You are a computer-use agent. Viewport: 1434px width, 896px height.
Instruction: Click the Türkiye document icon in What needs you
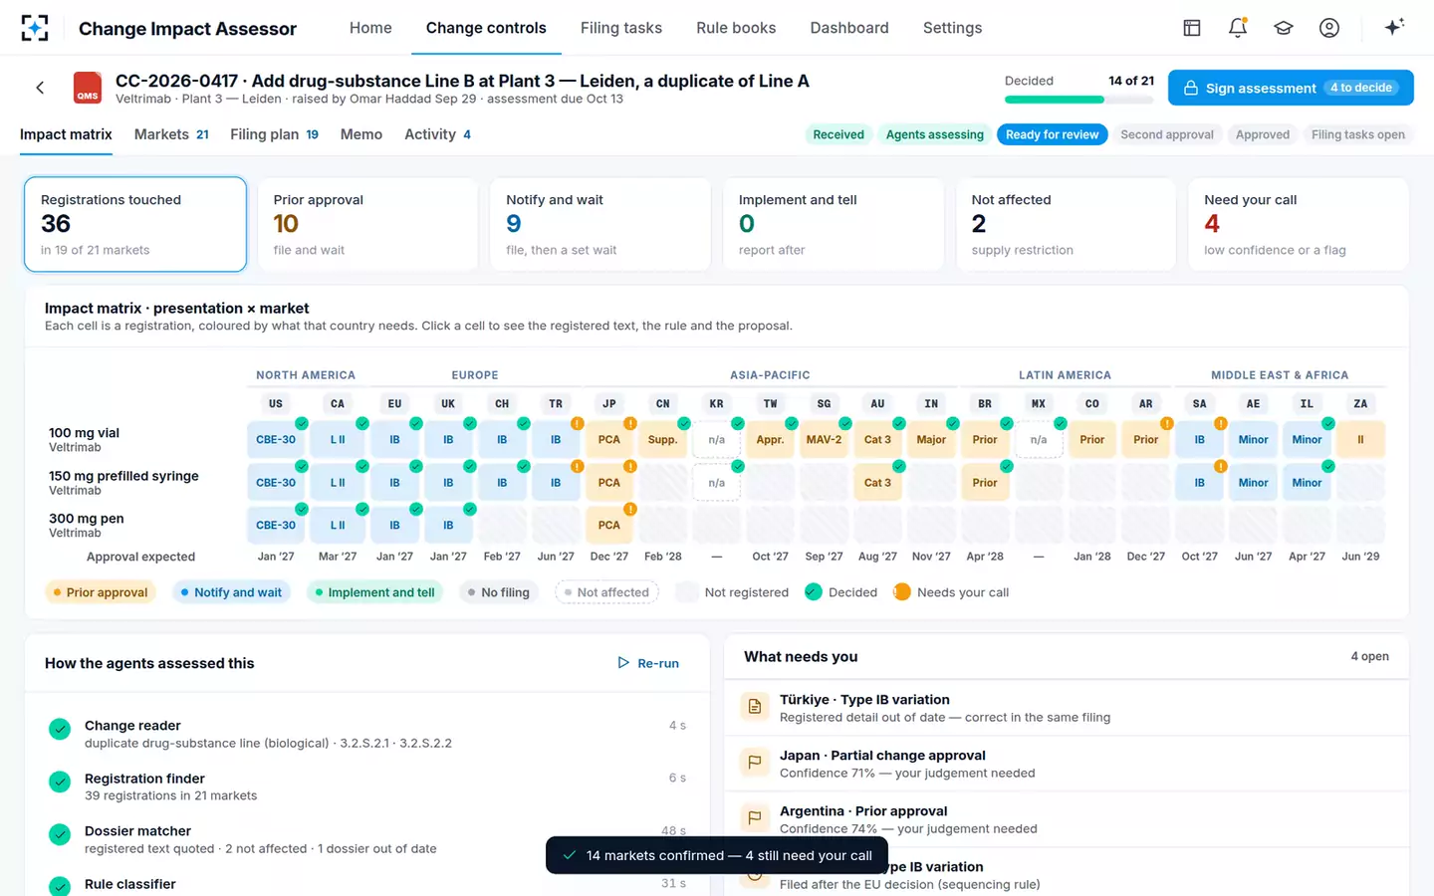(x=755, y=707)
